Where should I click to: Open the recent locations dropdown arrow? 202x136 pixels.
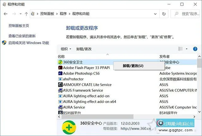pos(21,14)
